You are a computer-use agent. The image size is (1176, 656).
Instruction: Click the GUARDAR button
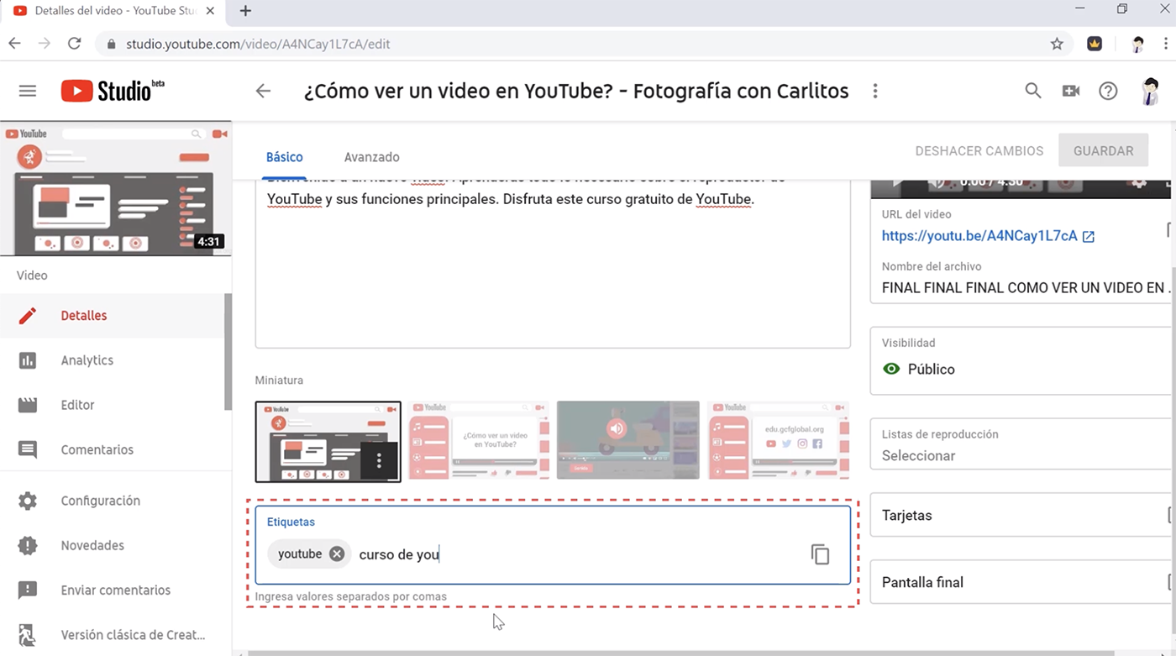[x=1104, y=151]
